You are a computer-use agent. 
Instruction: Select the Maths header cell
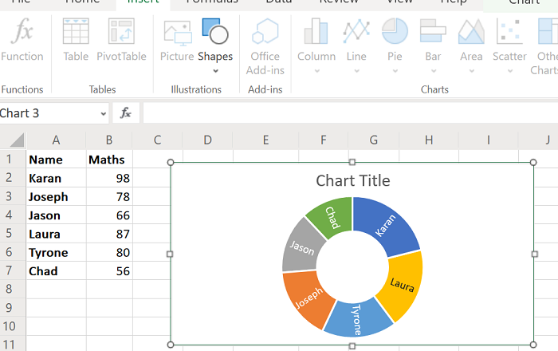click(109, 160)
